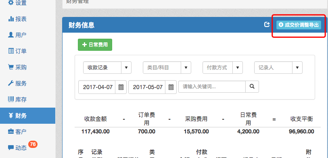Click the 收支平衡 value 96,960.00
Image resolution: width=328 pixels, height=158 pixels.
301,131
